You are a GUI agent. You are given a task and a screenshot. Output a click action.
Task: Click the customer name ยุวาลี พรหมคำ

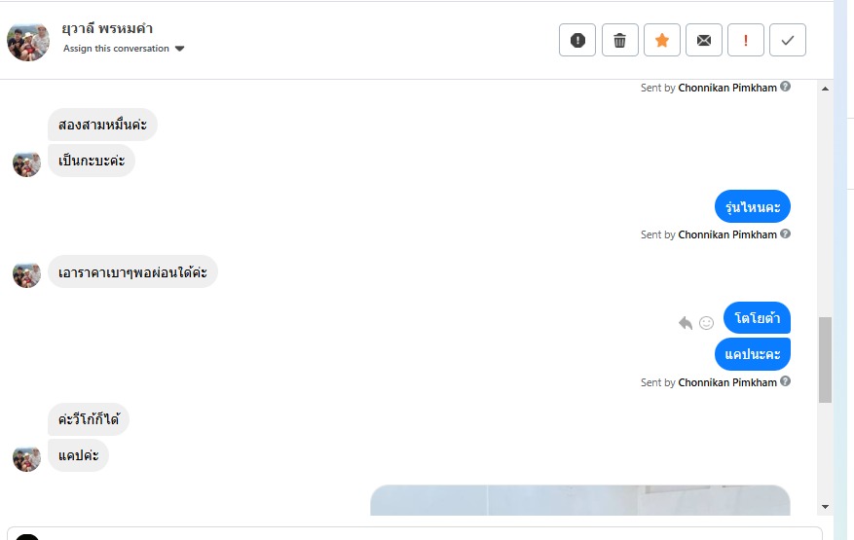point(107,28)
